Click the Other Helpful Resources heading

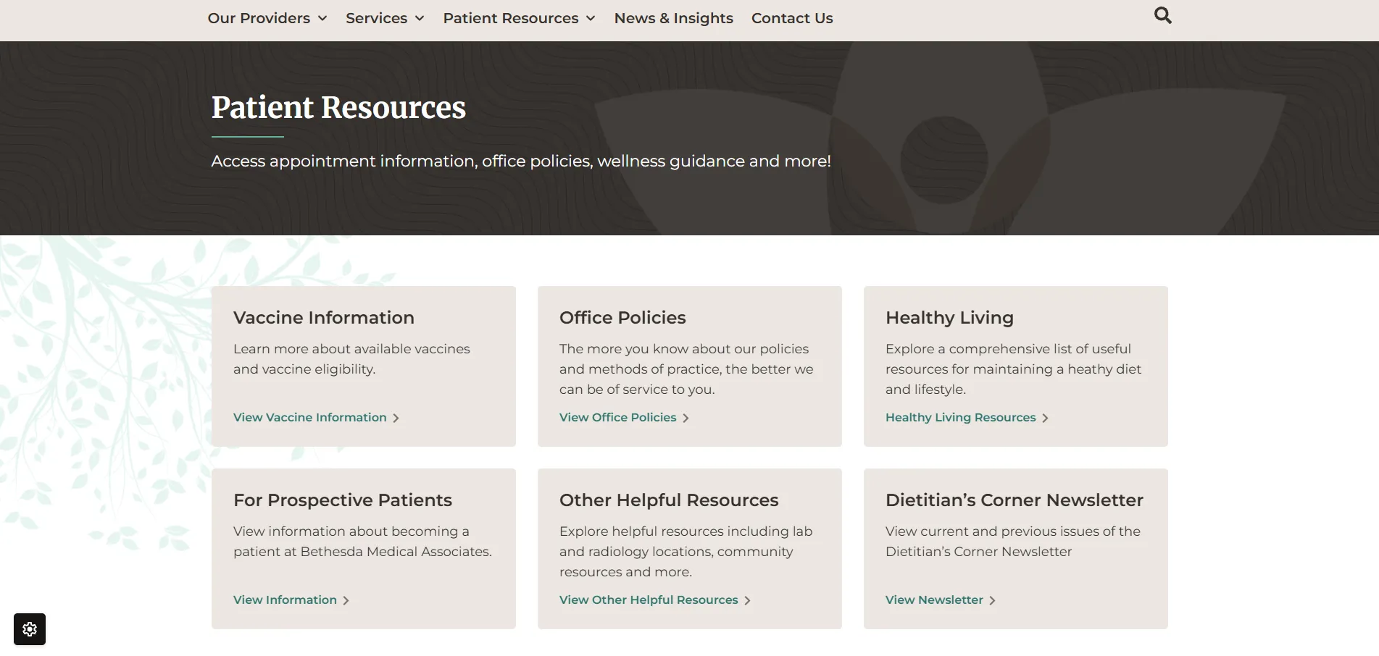[x=669, y=500]
